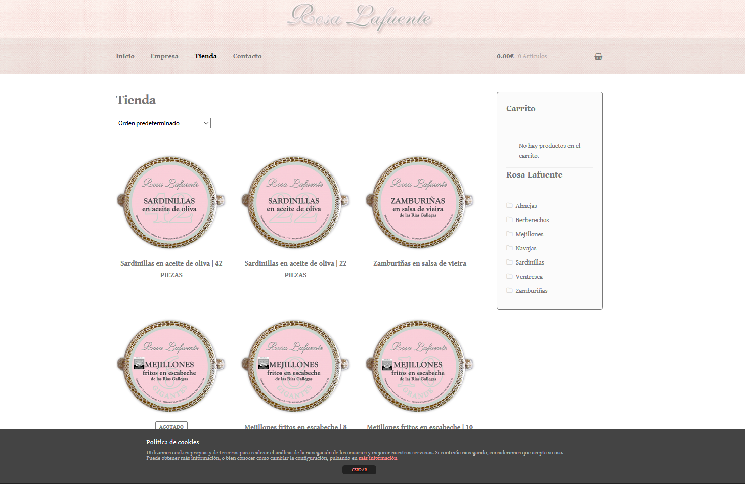Open the Contacto menu item

tap(247, 56)
